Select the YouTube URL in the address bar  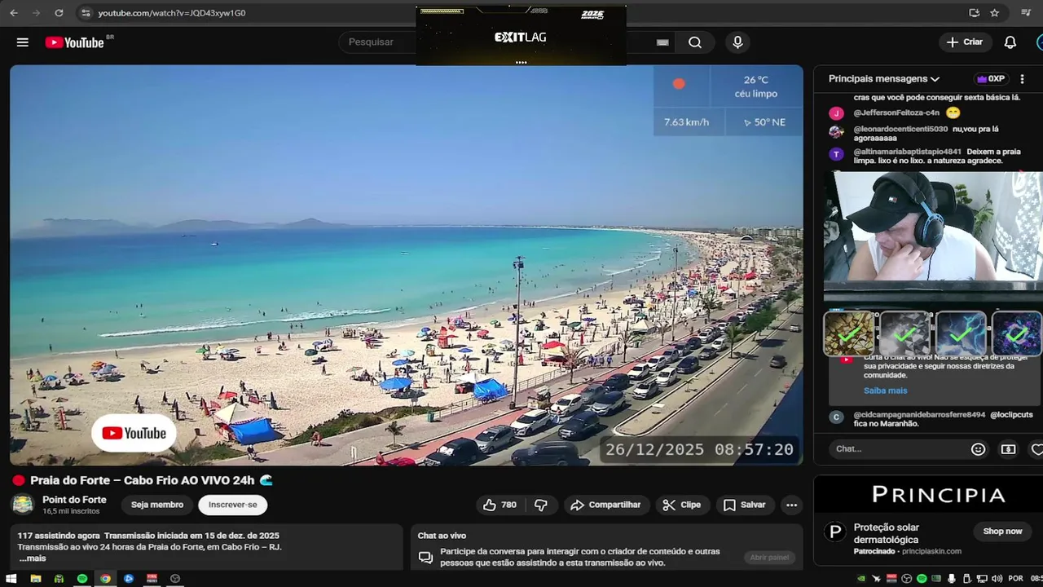[x=172, y=13]
